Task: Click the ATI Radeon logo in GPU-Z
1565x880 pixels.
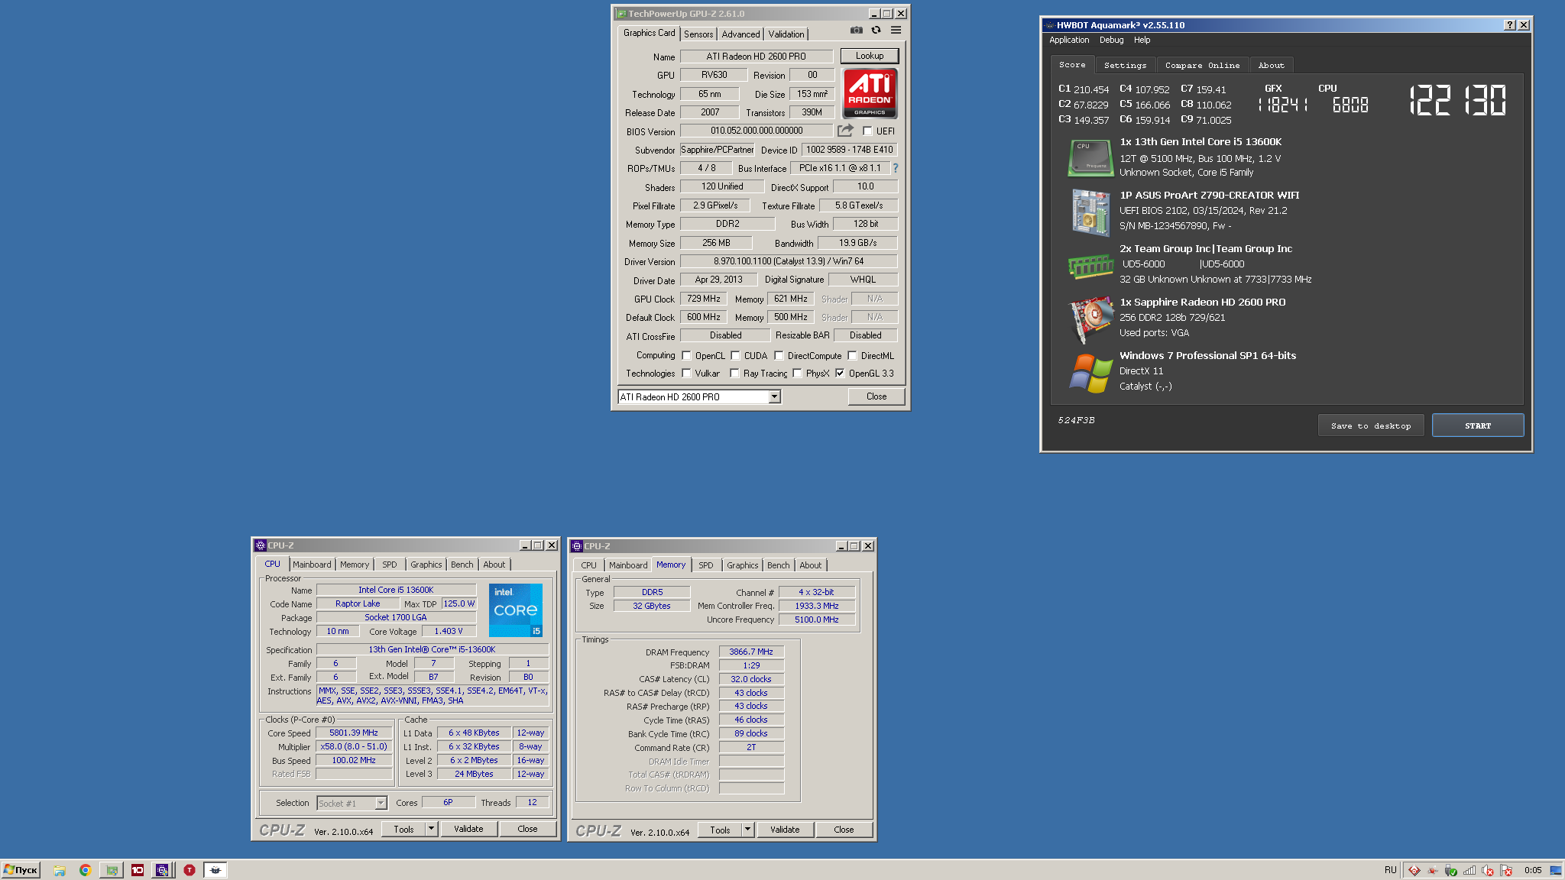Action: click(x=870, y=93)
